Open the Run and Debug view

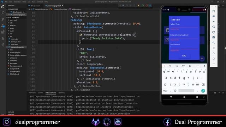click(3, 26)
